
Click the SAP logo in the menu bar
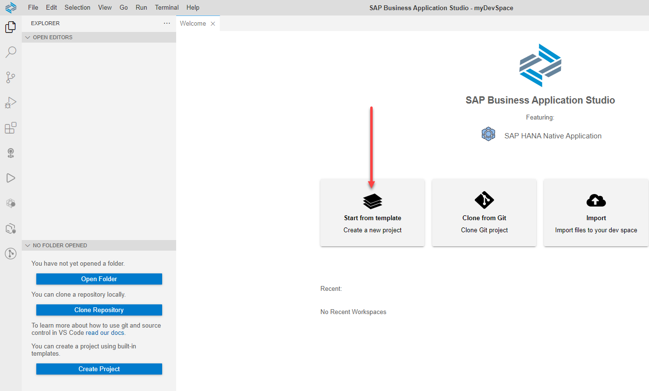click(10, 7)
